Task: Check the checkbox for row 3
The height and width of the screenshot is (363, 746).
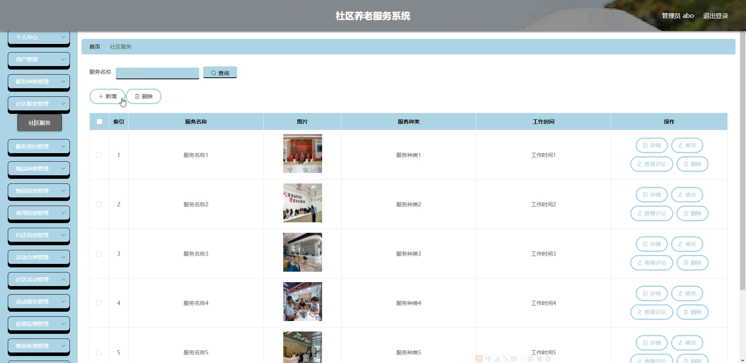Action: [x=99, y=254]
